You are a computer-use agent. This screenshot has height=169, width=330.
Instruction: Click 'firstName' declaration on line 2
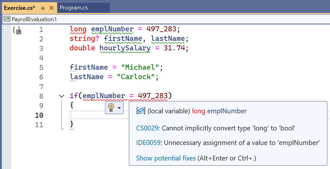tap(123, 39)
